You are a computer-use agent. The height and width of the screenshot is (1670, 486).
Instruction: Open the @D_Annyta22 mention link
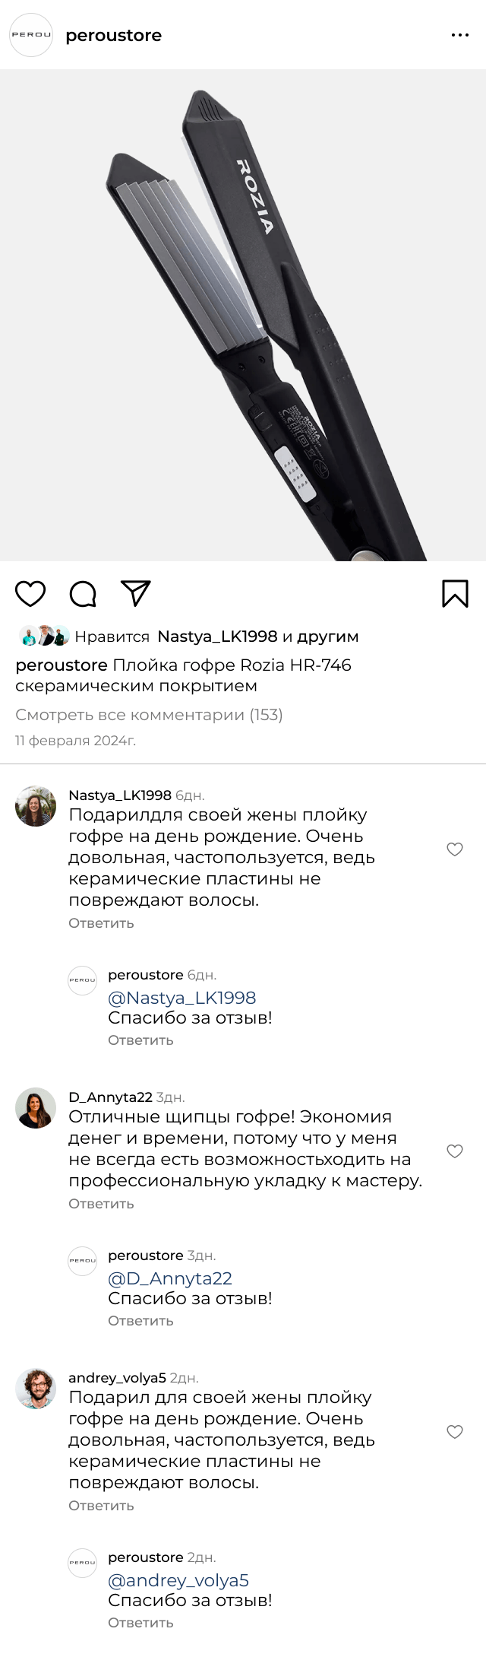point(170,1278)
